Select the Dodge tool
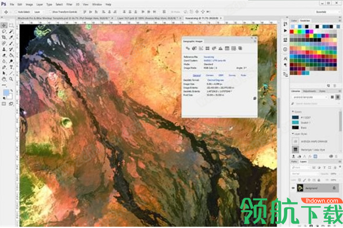343x228 pixels. pos(11,61)
